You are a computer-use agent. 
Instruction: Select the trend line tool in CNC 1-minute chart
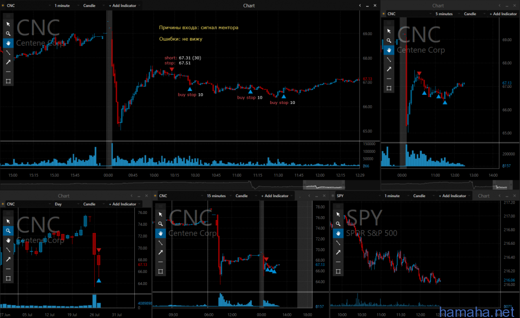coord(8,53)
